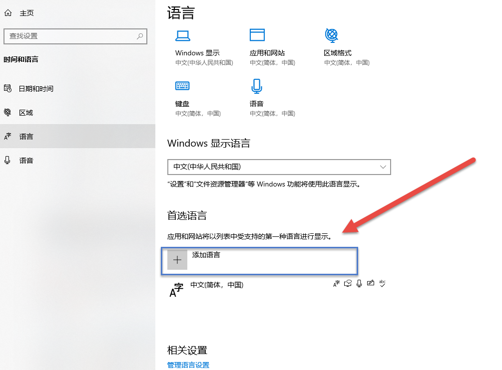The image size is (502, 370).
Task: Click the Windows 显示 laptop icon
Action: coord(182,35)
